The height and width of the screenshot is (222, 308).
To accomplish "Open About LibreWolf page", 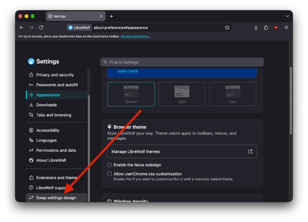I will (56, 160).
